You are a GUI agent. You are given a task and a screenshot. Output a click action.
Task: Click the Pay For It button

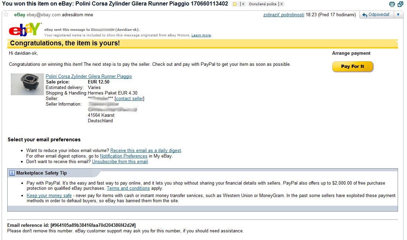point(352,66)
